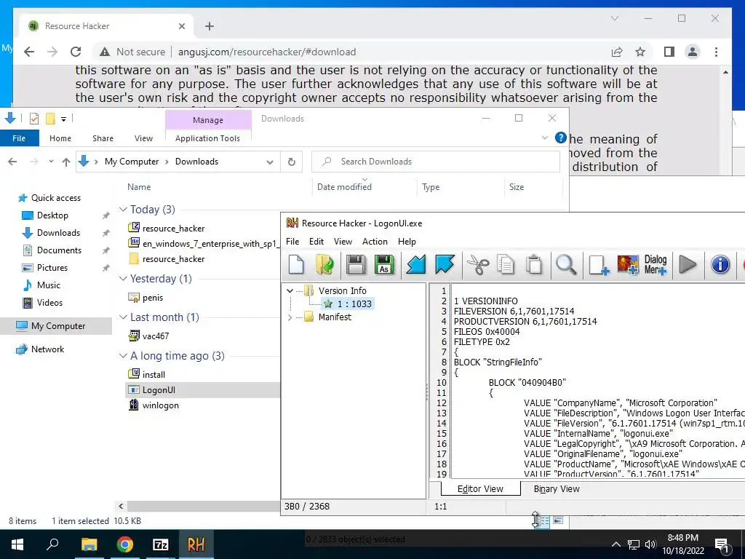
Task: Open the Edit menu in Resource Hacker
Action: point(316,242)
